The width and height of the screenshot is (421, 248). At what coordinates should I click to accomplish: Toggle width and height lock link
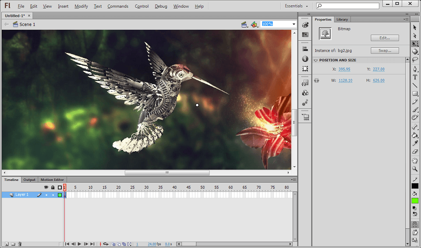coord(317,81)
